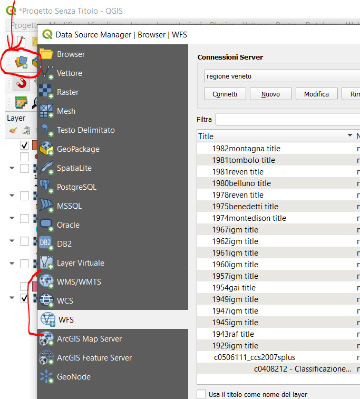Screen dimensions: 360x399
Task: Uncheck the layer checkbox beside orange swatch
Action: click(x=24, y=145)
